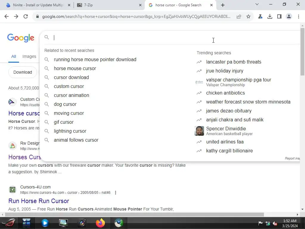Click the Cursors-4U.com site favicon

(x=13, y=189)
